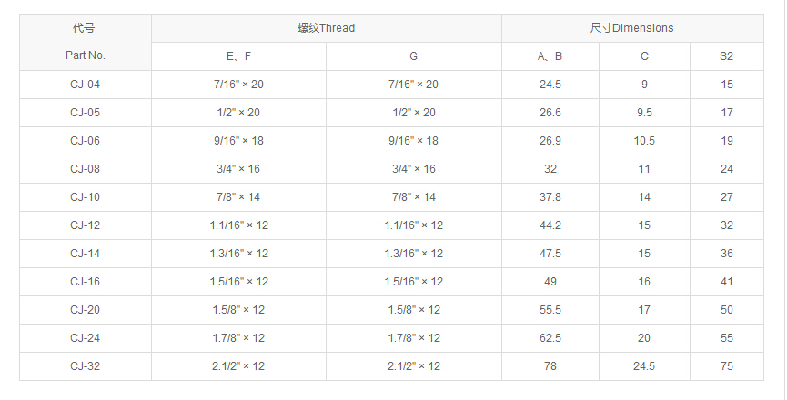Click the CJ-32 part number cell

tap(85, 366)
